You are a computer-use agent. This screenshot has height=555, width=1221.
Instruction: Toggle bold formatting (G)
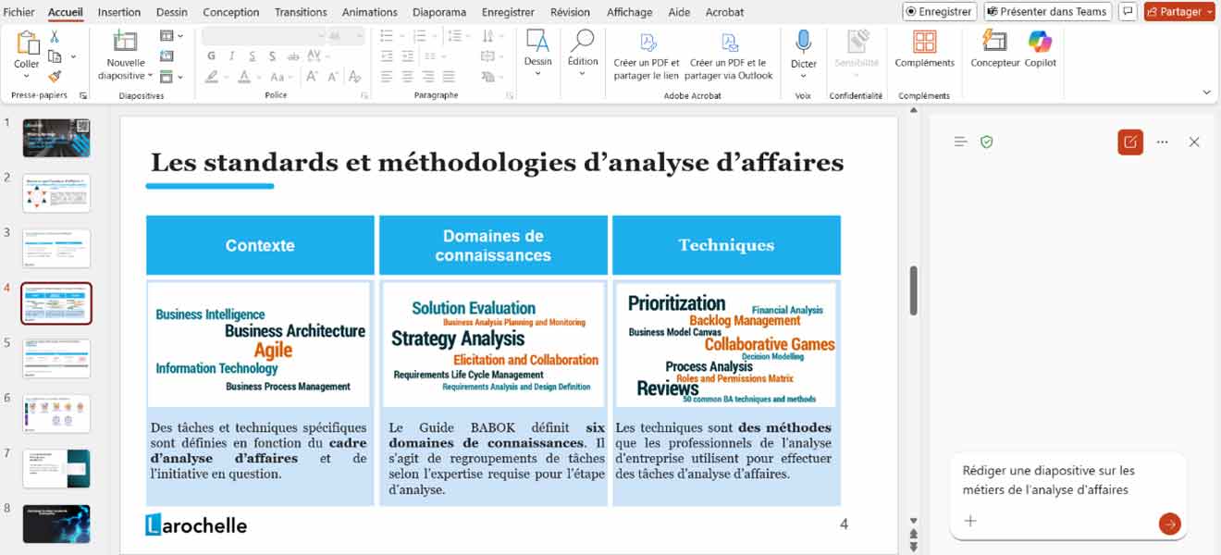pos(212,56)
